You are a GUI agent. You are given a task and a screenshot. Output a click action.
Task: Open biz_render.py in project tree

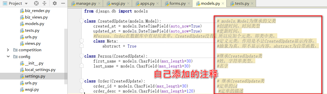(37, 11)
